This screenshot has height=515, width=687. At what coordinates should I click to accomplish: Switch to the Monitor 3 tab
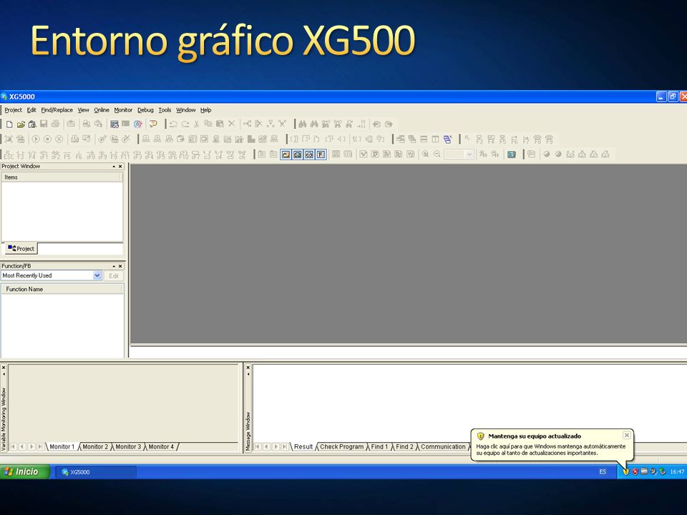pyautogui.click(x=128, y=446)
